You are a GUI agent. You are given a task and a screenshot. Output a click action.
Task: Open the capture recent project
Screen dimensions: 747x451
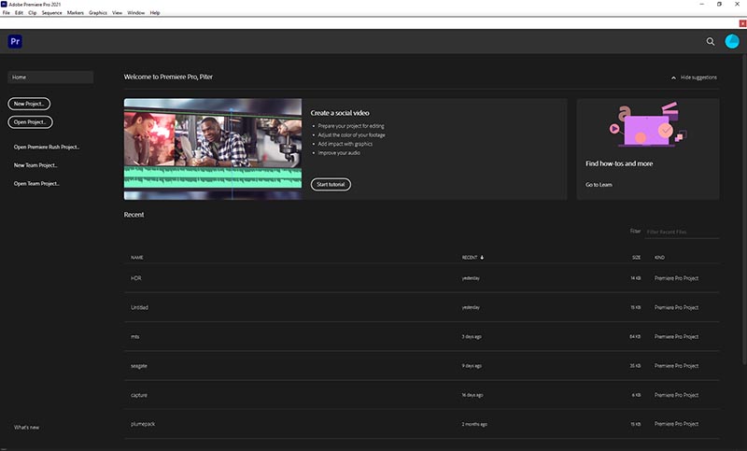(422, 395)
